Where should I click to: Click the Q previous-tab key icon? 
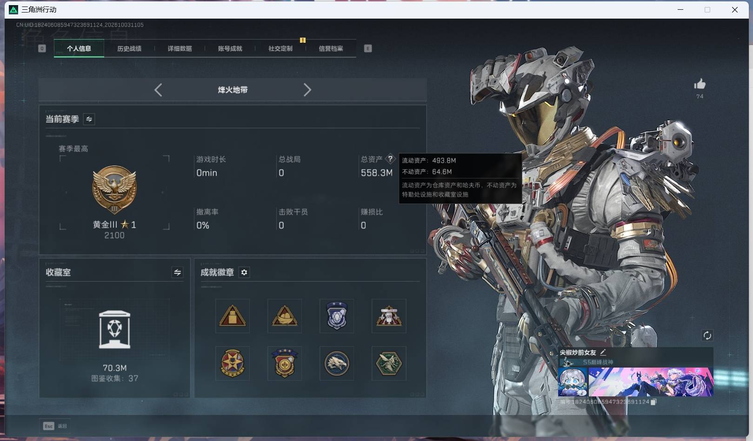[x=42, y=48]
